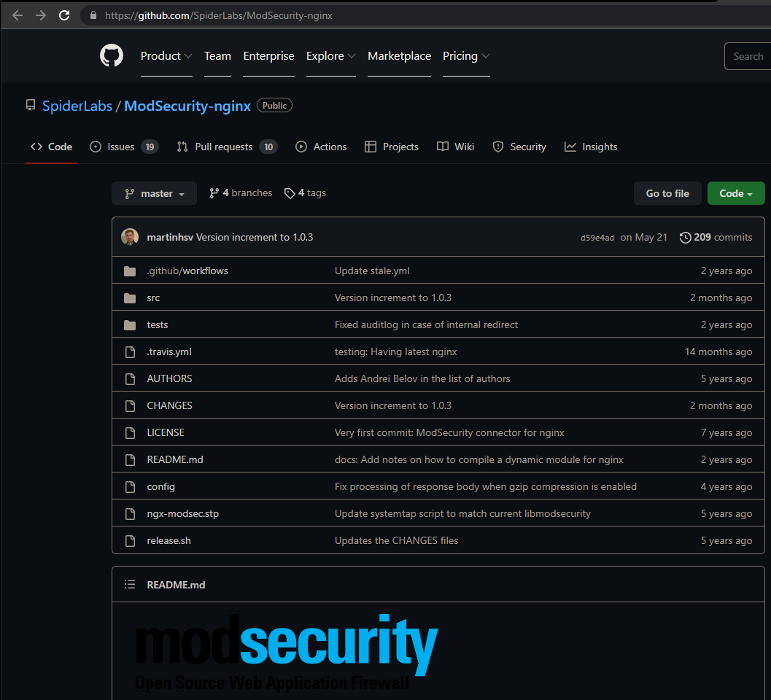Click the browser back arrow
Image resolution: width=771 pixels, height=700 pixels.
pyautogui.click(x=18, y=15)
